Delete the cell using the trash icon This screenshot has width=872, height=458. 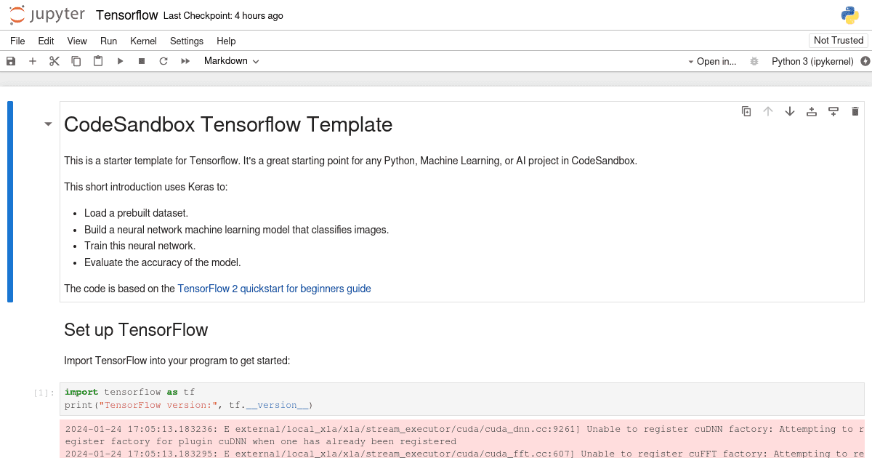click(x=855, y=111)
